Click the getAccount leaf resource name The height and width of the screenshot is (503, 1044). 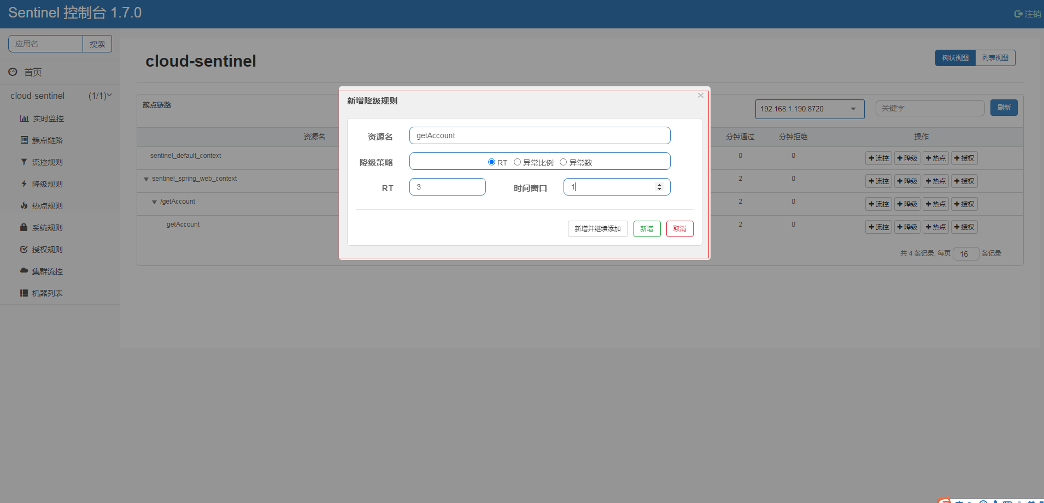coord(183,224)
